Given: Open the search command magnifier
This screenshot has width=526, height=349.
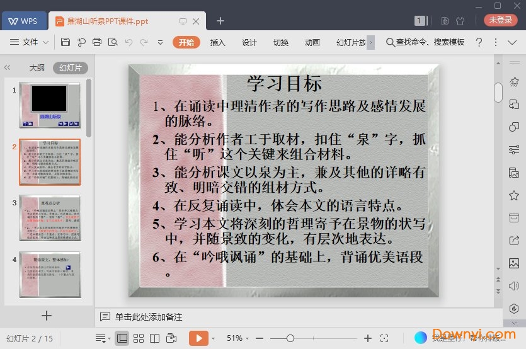Looking at the screenshot, I should pos(390,42).
